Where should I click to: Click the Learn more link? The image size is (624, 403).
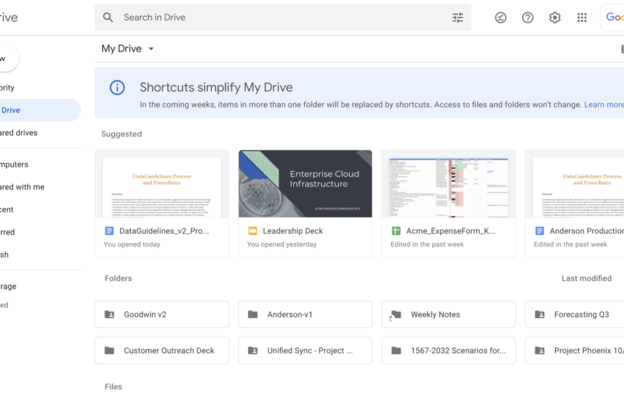(x=604, y=105)
